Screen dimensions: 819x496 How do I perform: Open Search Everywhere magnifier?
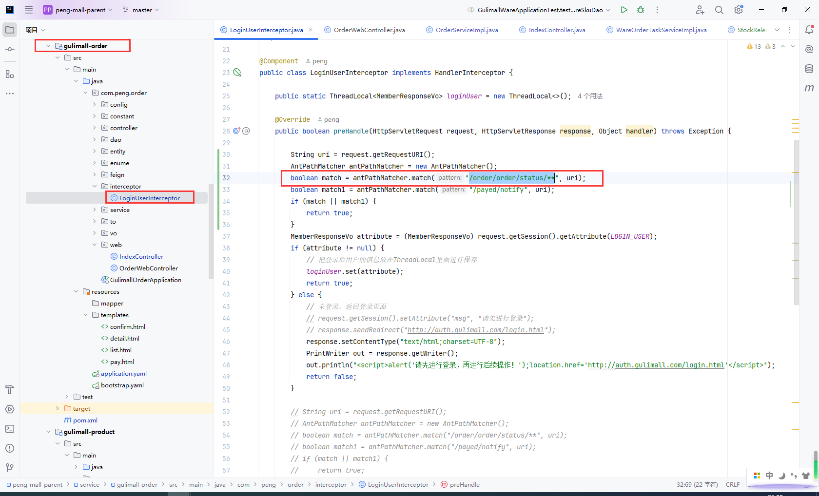pyautogui.click(x=719, y=10)
